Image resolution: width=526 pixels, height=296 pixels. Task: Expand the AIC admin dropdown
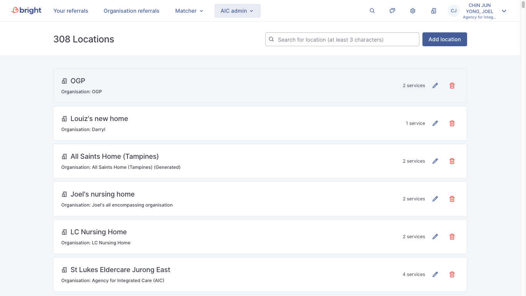tap(237, 11)
